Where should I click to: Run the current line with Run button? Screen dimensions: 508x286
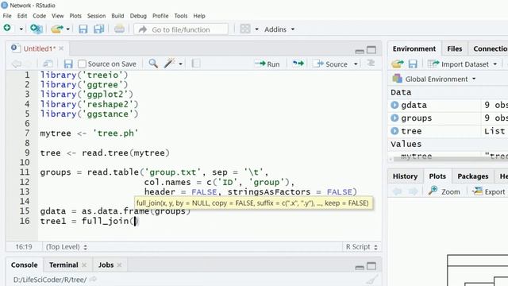click(267, 64)
